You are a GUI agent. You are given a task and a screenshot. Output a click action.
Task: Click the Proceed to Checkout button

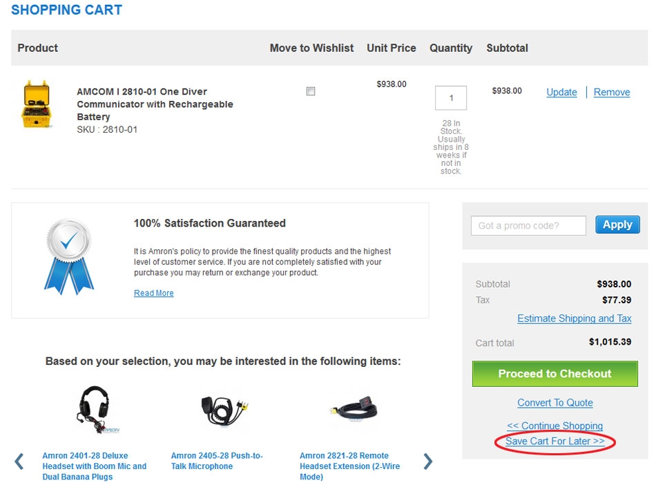[554, 374]
